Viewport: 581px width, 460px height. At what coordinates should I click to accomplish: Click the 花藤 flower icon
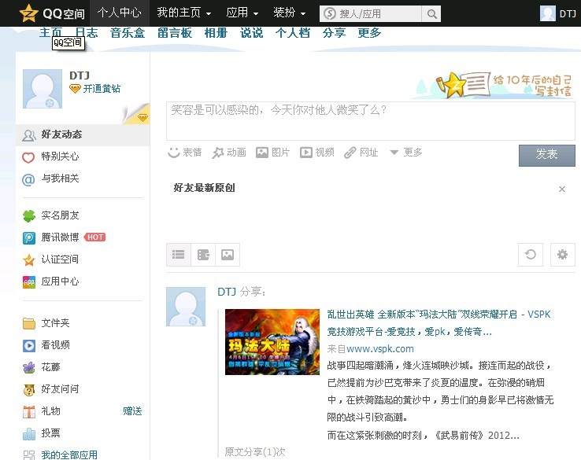[29, 367]
